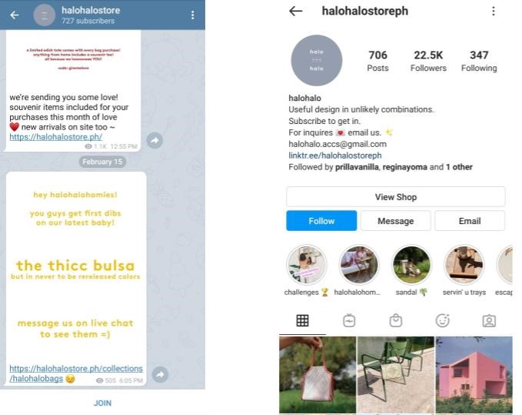Go back from the halohalostore Telegram channel
This screenshot has height=415, width=522.
[15, 15]
